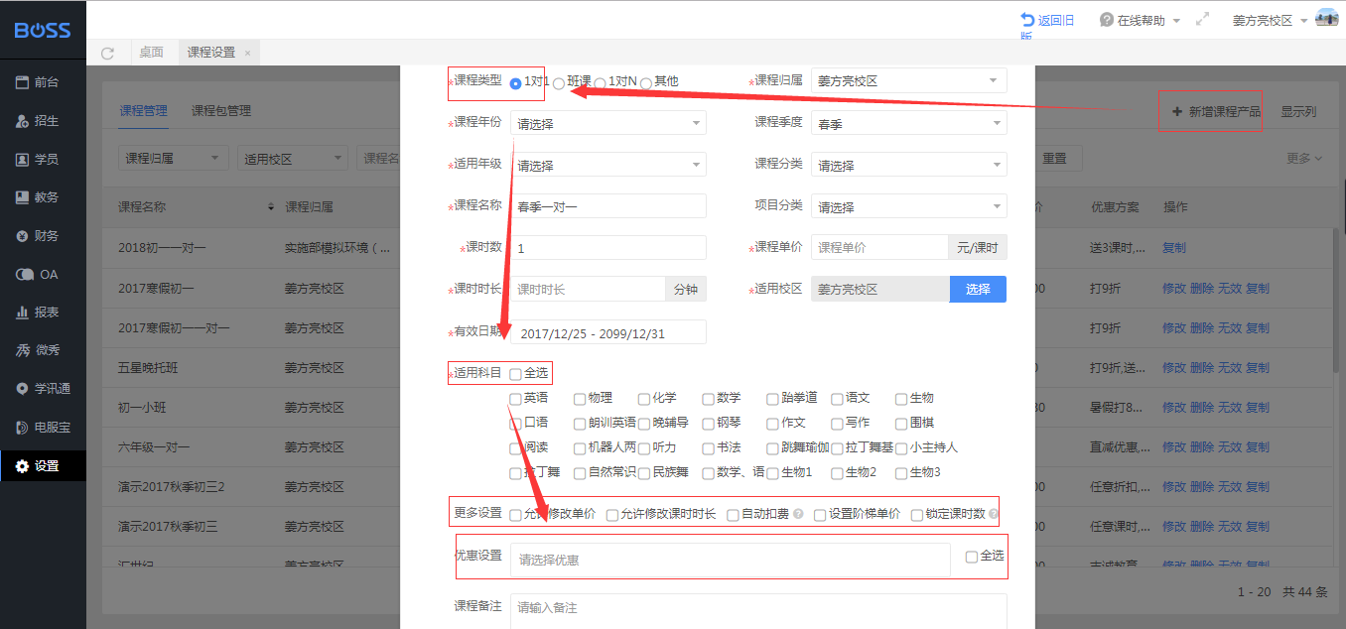
Task: Open 课程归属 dropdown in form
Action: tap(909, 80)
